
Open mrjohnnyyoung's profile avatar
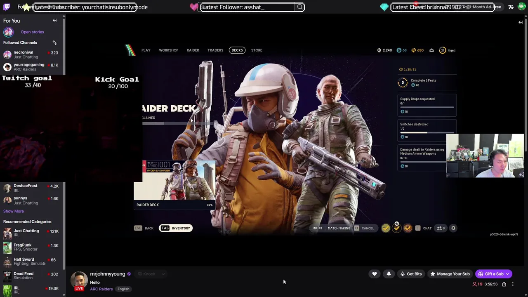coord(79,280)
